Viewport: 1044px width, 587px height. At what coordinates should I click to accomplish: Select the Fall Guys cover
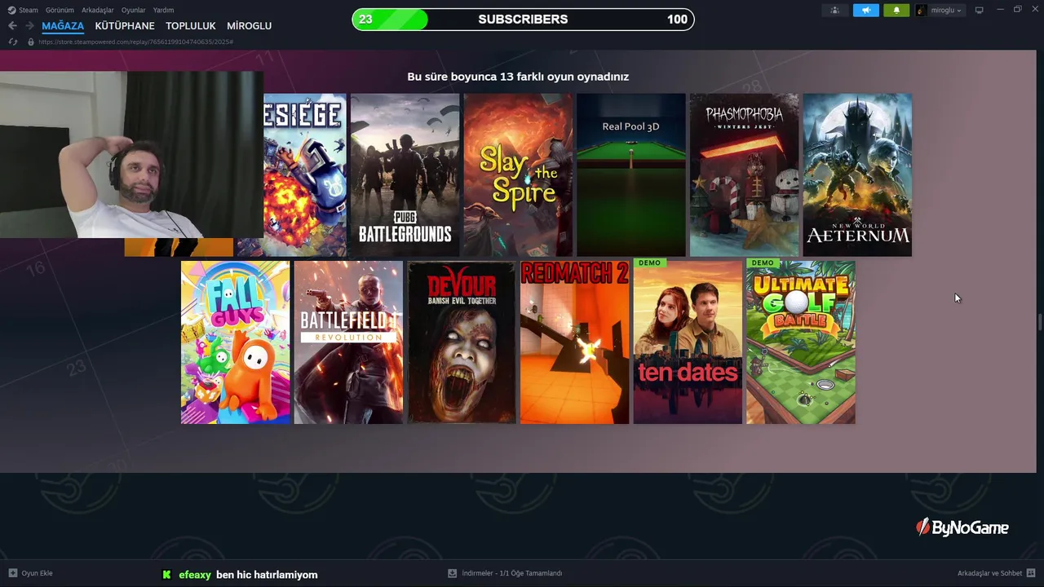[235, 342]
